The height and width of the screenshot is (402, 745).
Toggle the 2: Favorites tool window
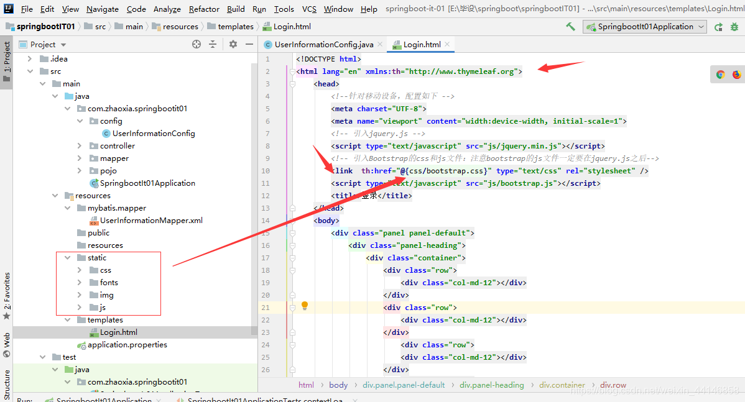7,295
